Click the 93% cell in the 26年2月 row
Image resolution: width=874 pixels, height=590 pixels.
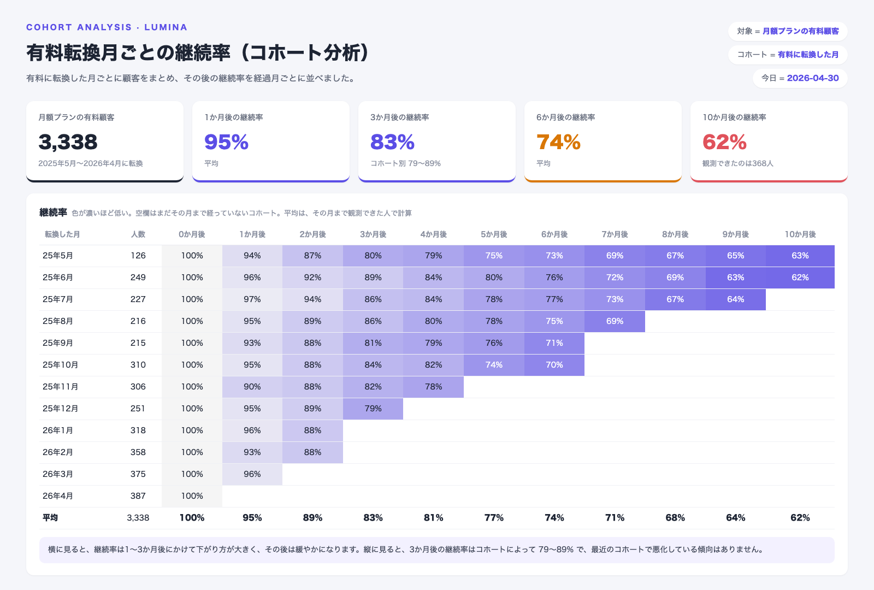(x=252, y=452)
